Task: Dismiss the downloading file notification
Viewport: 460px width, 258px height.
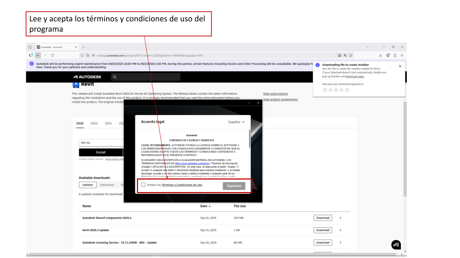Action: point(400,66)
